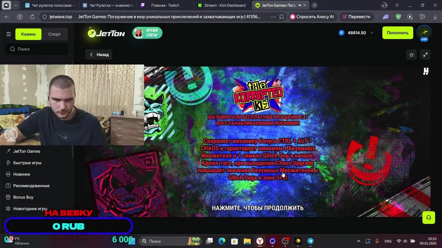Open Рекомендованные category
Viewport: 442px width, 248px height.
31,186
